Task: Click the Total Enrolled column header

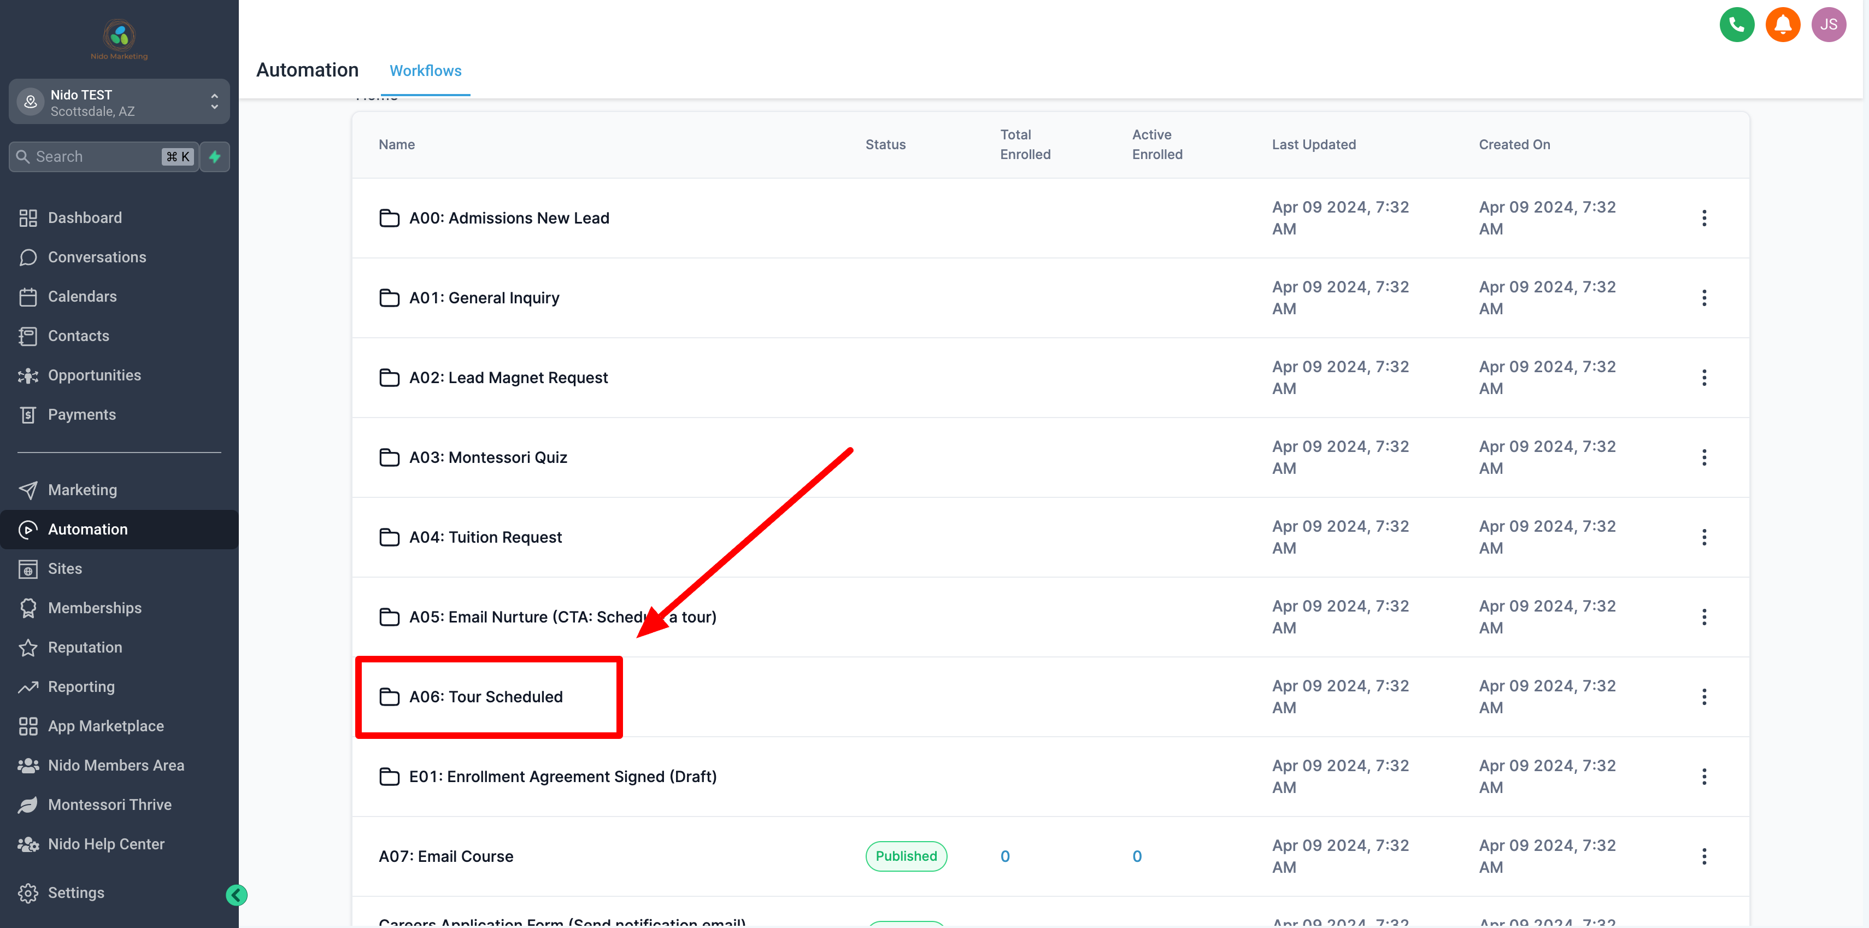Action: pyautogui.click(x=1025, y=144)
